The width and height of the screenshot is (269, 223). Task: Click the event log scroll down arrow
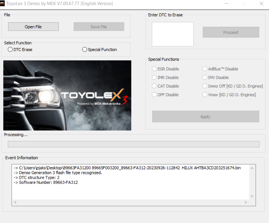click(252, 196)
